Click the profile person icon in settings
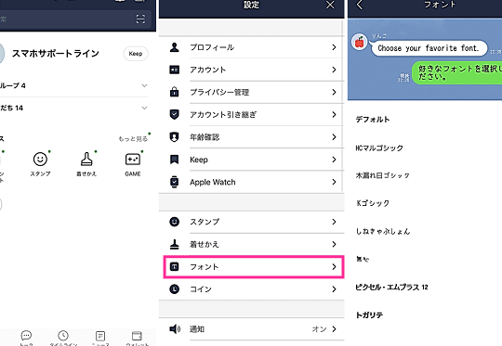 tap(174, 47)
